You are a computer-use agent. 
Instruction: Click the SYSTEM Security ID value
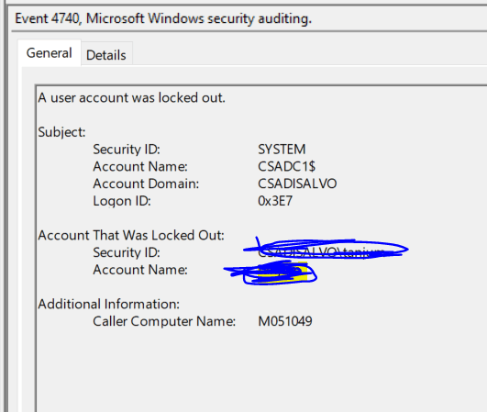tap(282, 150)
